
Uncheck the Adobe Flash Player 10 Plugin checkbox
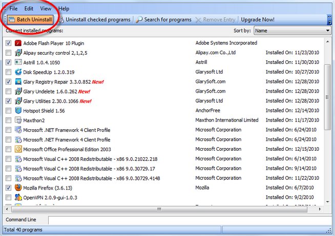8,43
